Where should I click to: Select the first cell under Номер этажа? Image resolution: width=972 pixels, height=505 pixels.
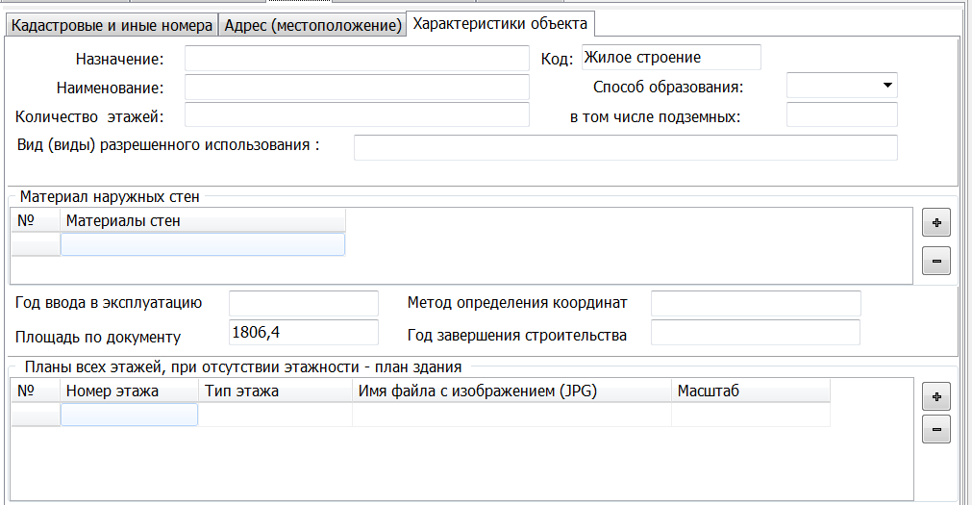click(x=130, y=415)
